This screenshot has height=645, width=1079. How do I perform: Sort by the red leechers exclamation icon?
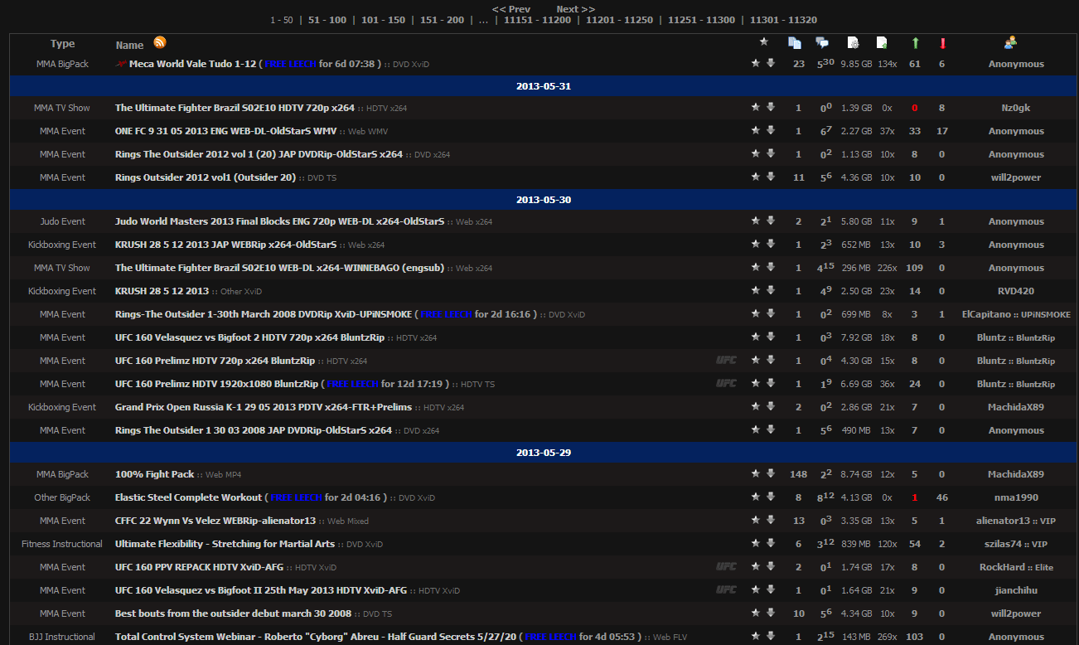coord(942,43)
